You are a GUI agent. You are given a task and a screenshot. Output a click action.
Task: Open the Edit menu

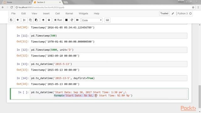[x=24, y=13]
